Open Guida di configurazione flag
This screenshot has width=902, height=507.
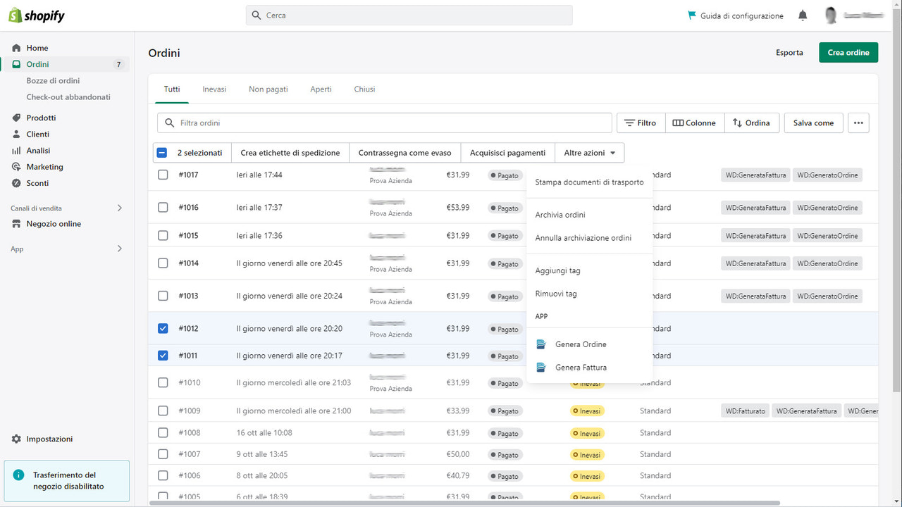click(691, 15)
